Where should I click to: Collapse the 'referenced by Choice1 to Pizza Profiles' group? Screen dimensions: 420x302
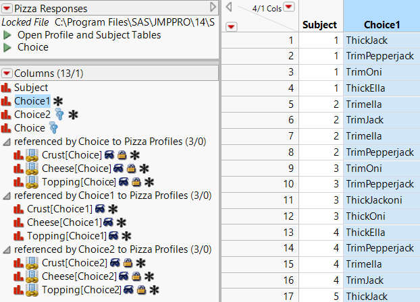coord(7,195)
